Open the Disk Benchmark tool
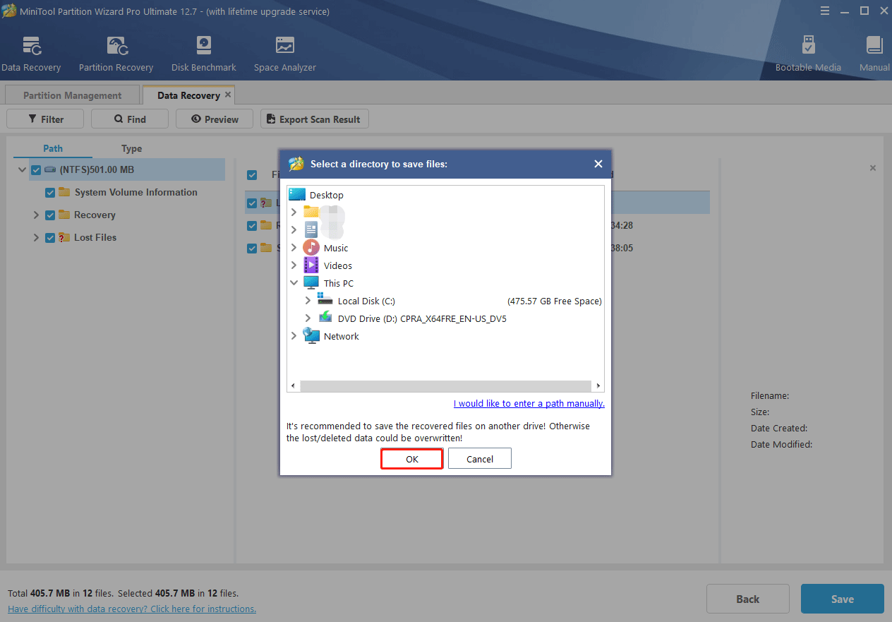This screenshot has height=622, width=892. coord(203,46)
